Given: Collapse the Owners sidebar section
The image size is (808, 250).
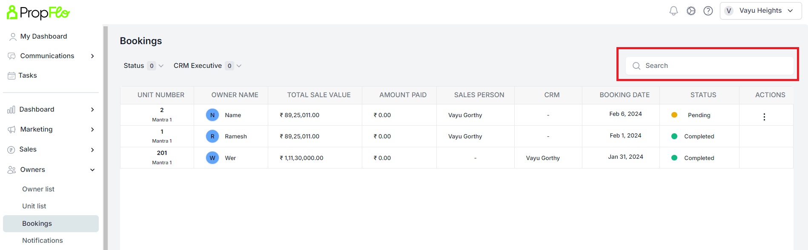Looking at the screenshot, I should click(x=51, y=170).
